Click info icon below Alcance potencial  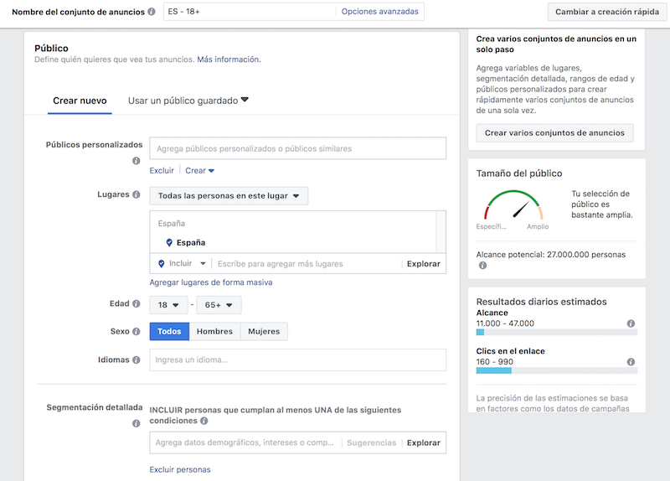coord(482,266)
